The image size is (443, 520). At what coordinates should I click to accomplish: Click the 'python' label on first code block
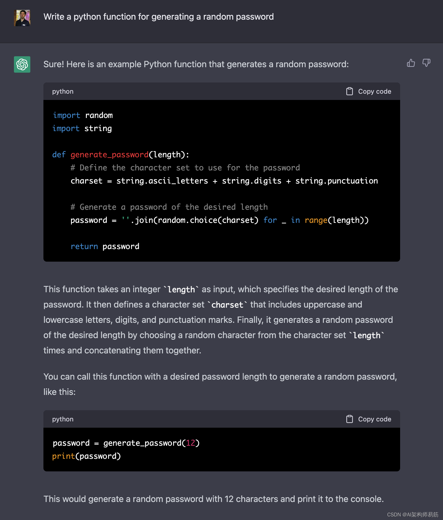pyautogui.click(x=63, y=91)
